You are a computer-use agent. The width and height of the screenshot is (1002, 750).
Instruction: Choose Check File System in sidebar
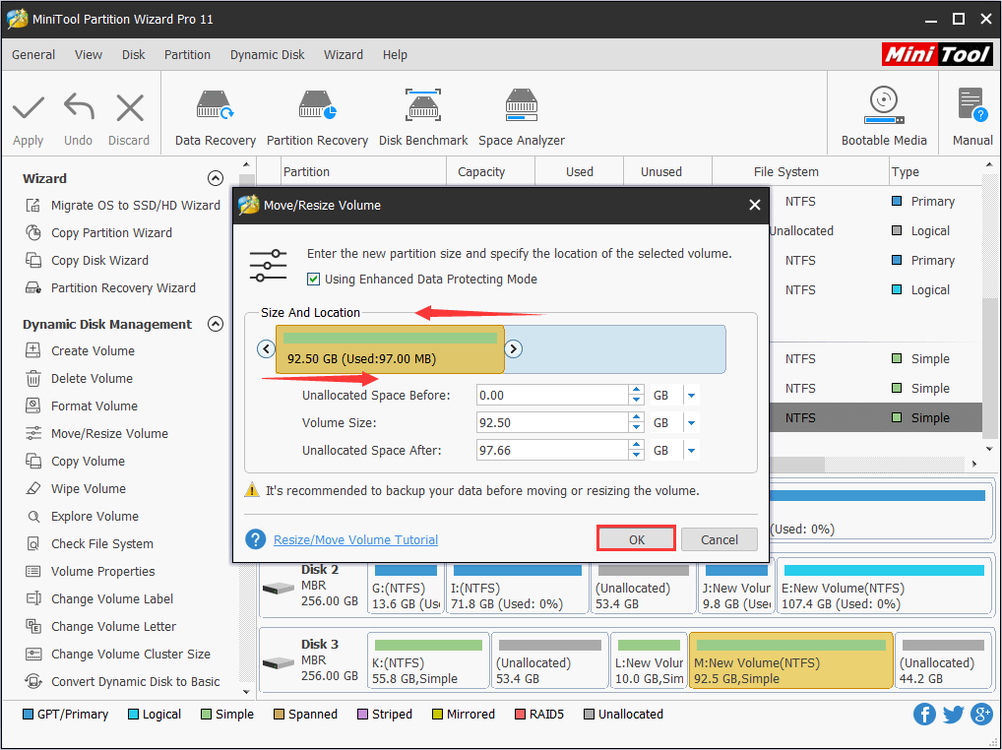89,543
